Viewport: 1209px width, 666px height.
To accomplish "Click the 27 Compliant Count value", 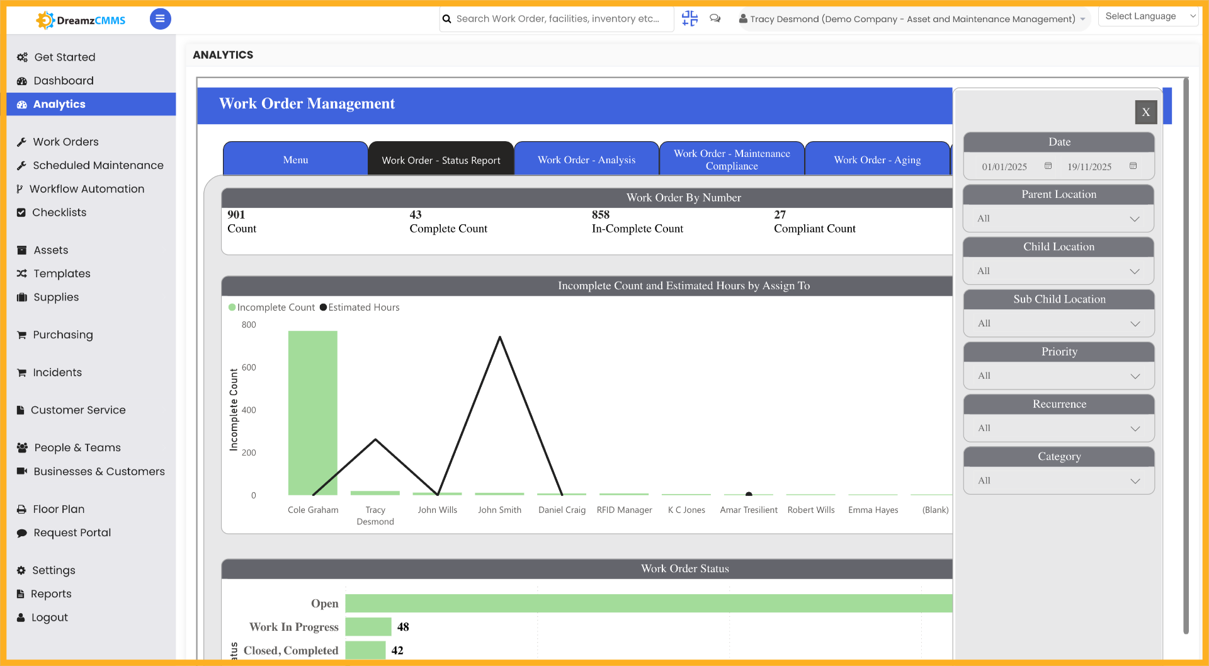I will (780, 215).
